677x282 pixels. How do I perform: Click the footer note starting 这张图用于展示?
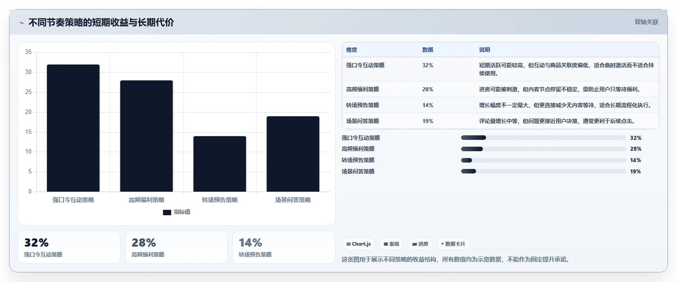(x=456, y=260)
